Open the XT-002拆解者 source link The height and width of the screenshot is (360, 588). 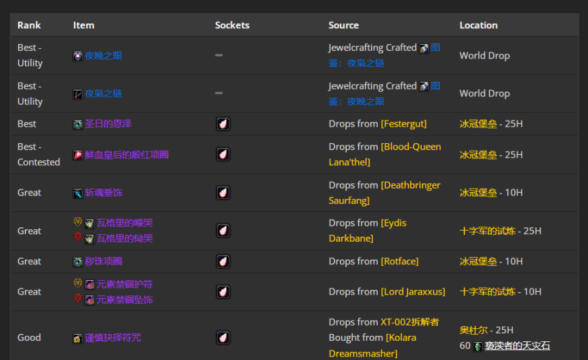[409, 322]
